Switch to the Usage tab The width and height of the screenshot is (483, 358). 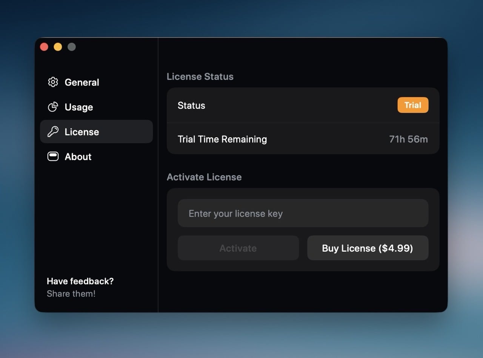pyautogui.click(x=79, y=107)
